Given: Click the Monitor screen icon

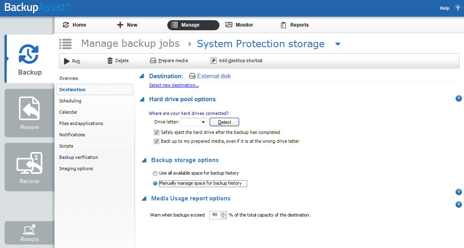Looking at the screenshot, I should 229,25.
